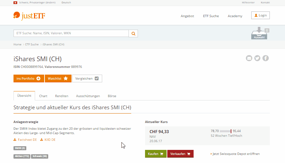285x163 pixels.
Task: Share the ETF on Facebook
Action: (266, 58)
